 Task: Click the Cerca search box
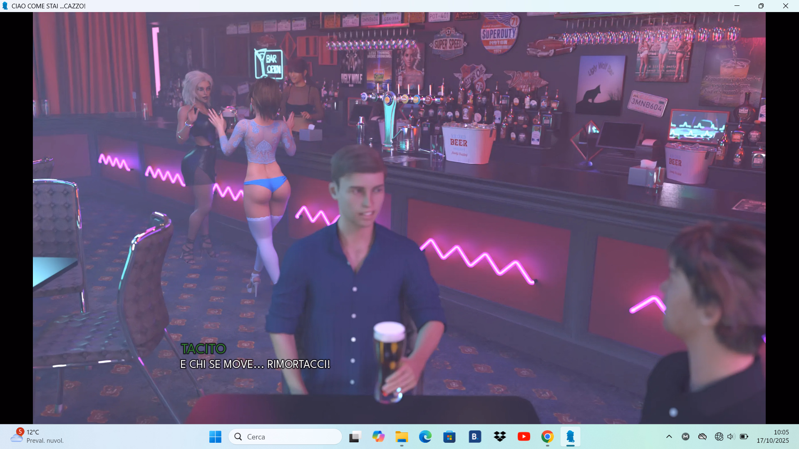point(285,437)
